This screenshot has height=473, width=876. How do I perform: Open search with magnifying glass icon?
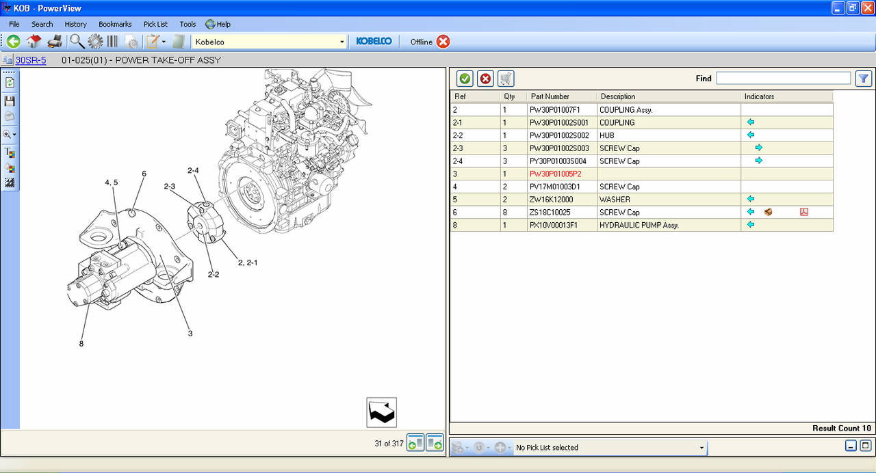[x=77, y=42]
